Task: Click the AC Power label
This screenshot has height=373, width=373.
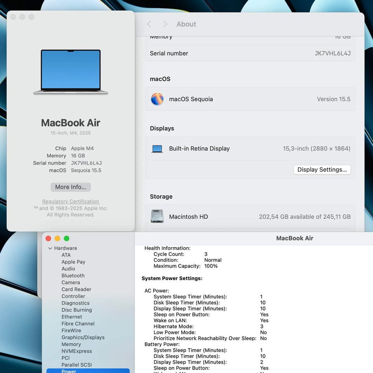Action: pyautogui.click(x=157, y=291)
